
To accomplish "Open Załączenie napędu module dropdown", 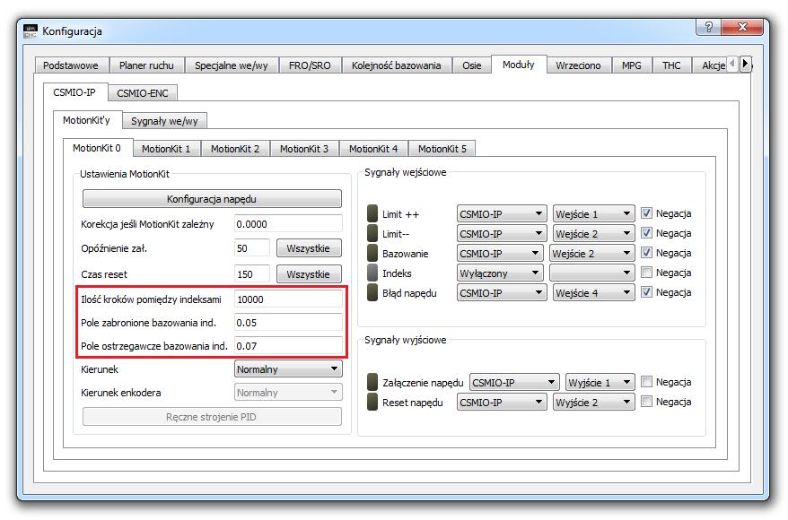I will 514,383.
